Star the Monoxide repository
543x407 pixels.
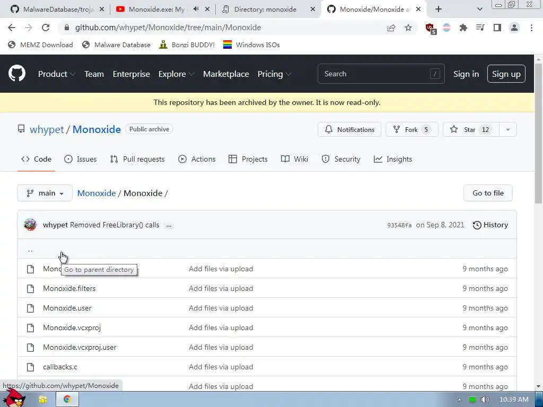471,129
